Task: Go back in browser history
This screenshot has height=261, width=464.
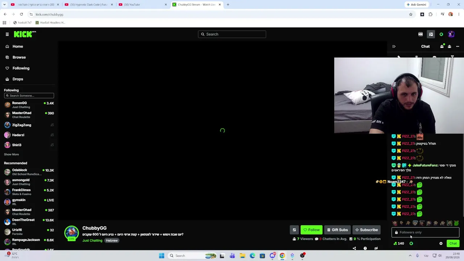Action: [5, 14]
